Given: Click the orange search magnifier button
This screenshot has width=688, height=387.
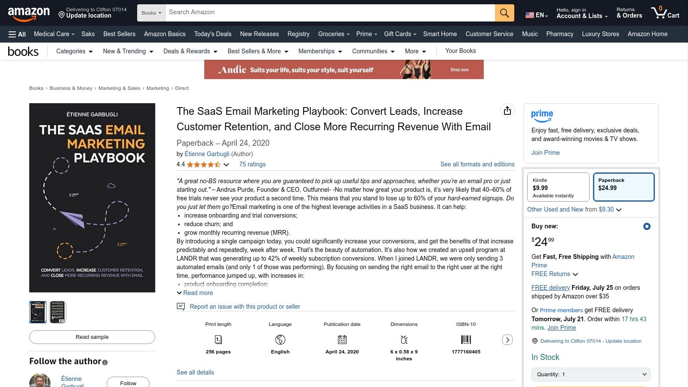Looking at the screenshot, I should (x=504, y=13).
